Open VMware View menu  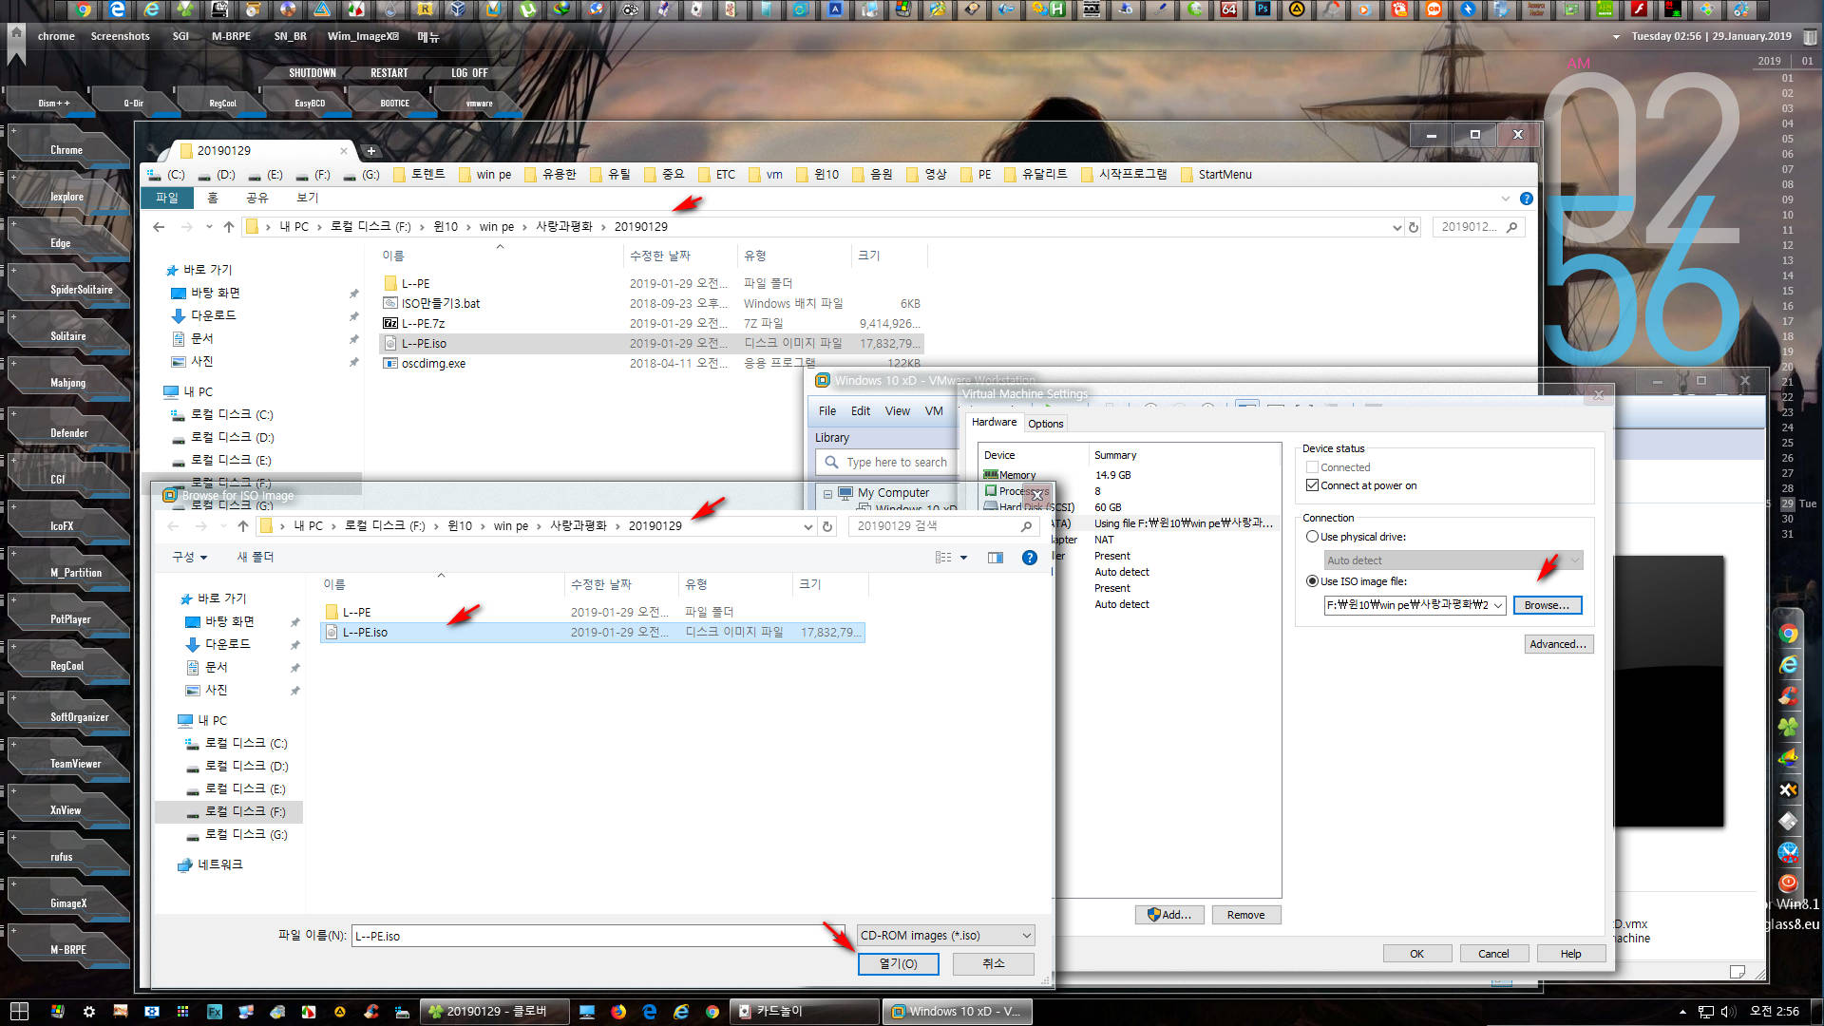pyautogui.click(x=898, y=411)
